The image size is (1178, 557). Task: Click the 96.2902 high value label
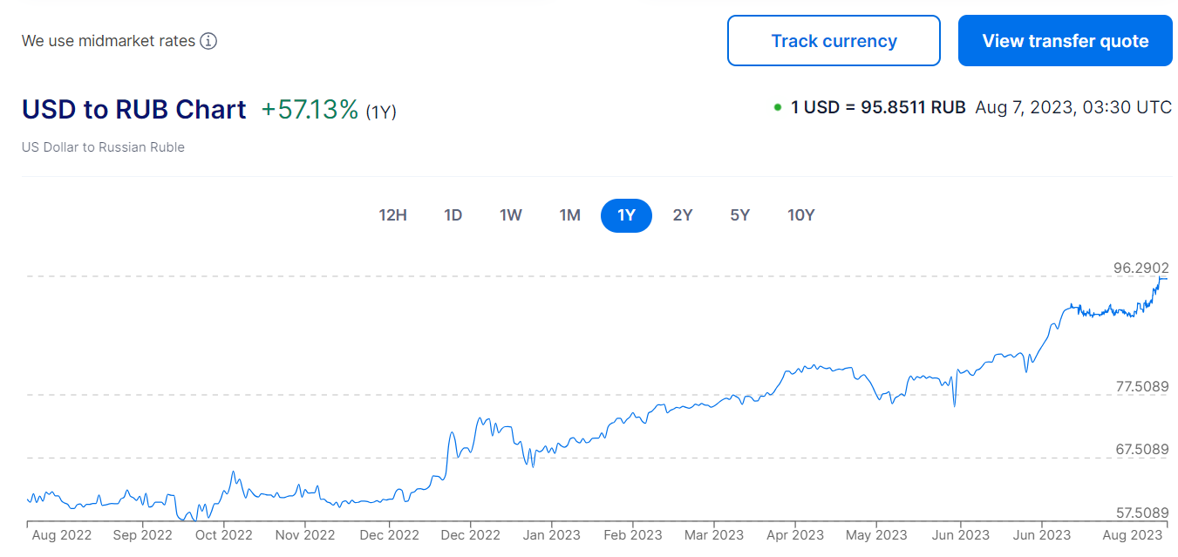tap(1141, 268)
